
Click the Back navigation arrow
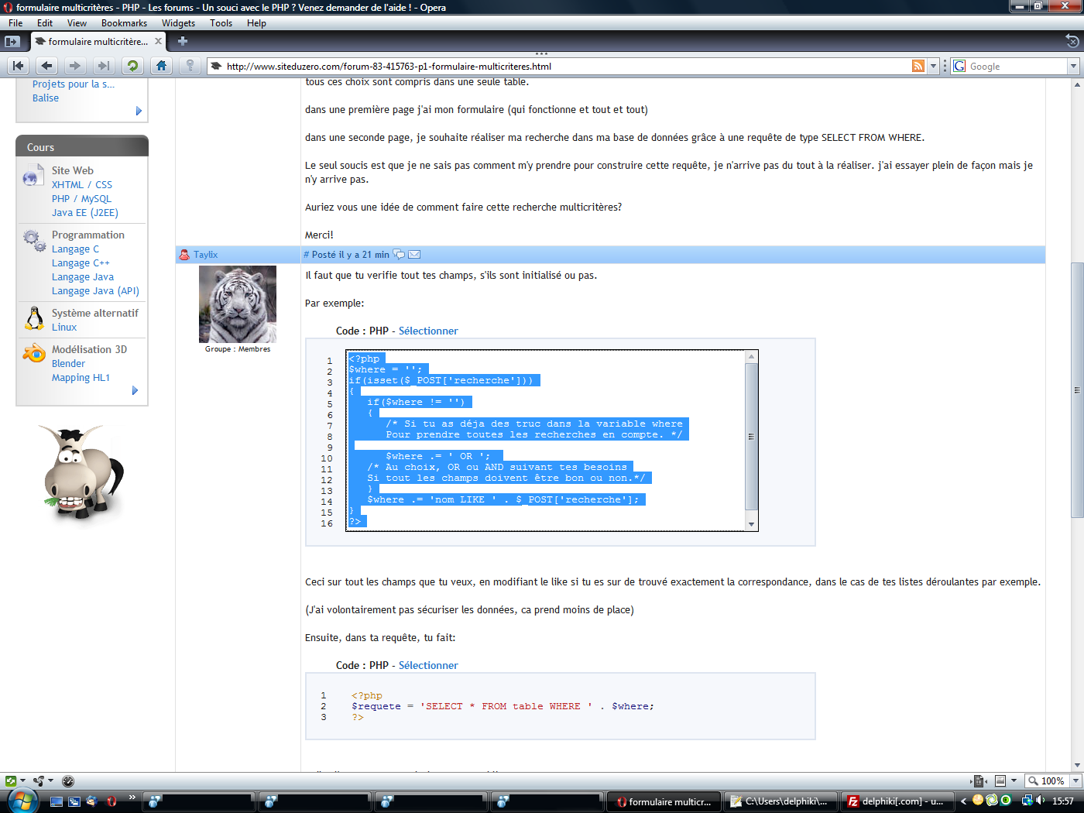(x=46, y=66)
